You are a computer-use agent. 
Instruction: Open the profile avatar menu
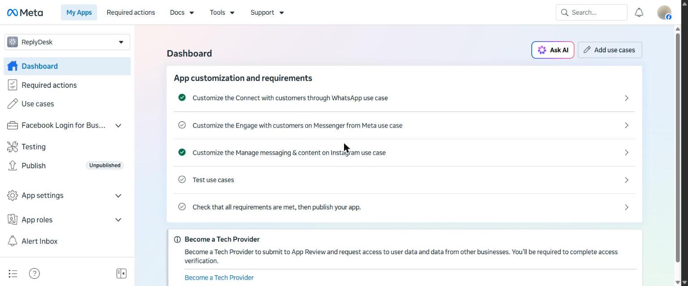click(x=664, y=13)
